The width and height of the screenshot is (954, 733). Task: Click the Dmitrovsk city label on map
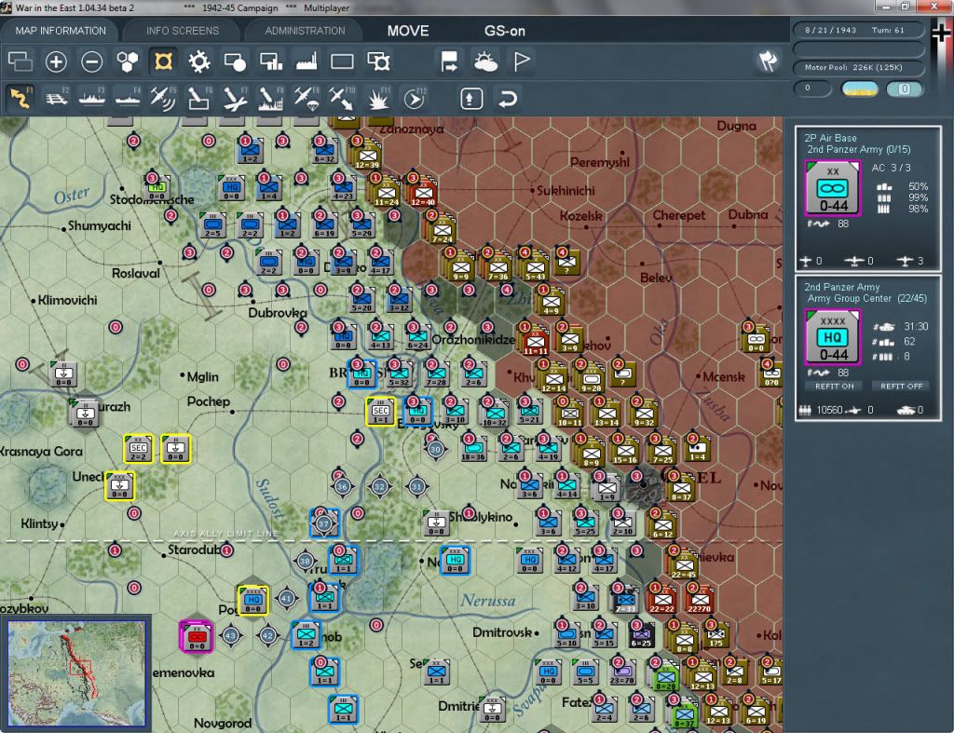point(502,632)
